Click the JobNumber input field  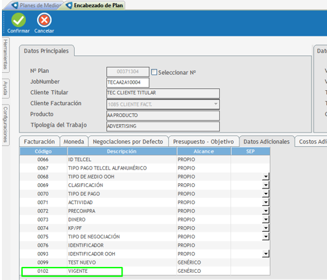tap(128, 83)
